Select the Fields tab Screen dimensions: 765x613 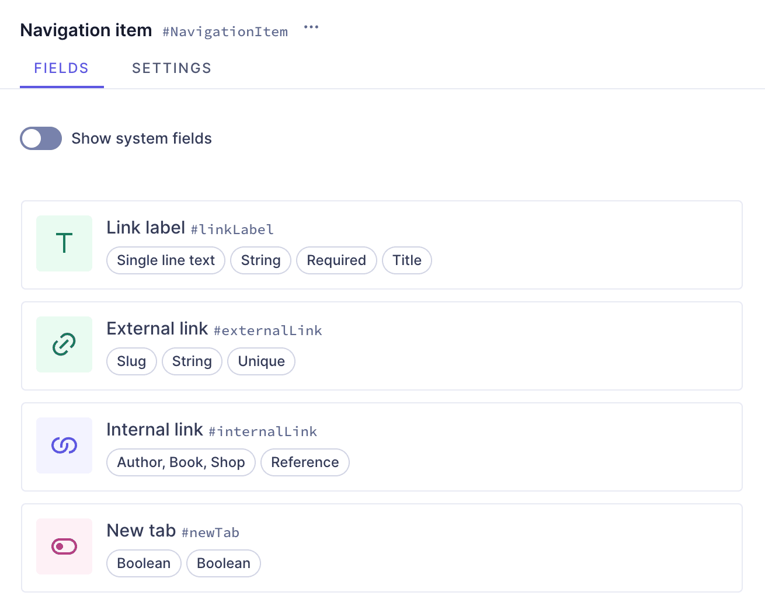[x=61, y=68]
